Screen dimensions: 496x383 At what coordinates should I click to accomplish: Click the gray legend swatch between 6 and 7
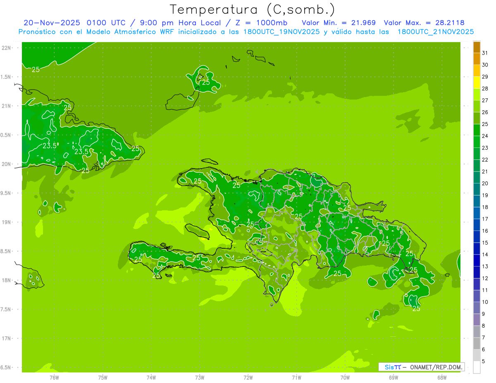477,344
